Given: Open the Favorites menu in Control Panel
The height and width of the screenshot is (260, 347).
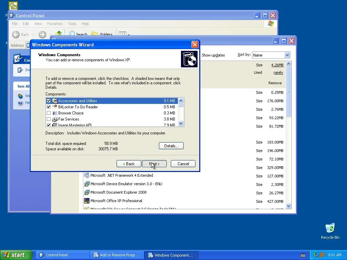Looking at the screenshot, I should pyautogui.click(x=55, y=24).
